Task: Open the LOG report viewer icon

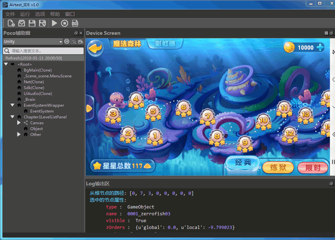Action: (x=75, y=23)
